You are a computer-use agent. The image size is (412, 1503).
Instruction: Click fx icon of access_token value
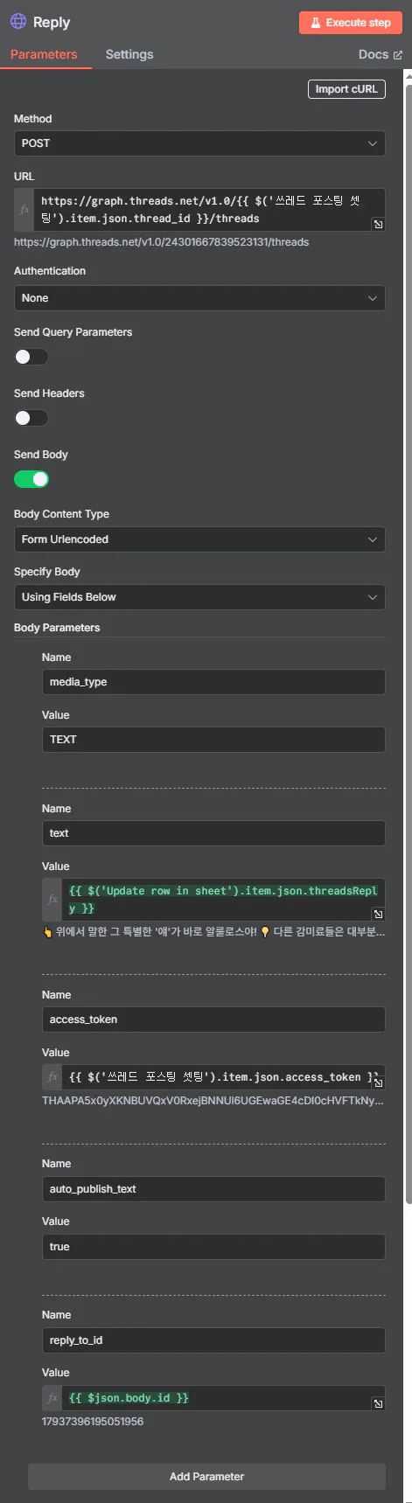(52, 1077)
